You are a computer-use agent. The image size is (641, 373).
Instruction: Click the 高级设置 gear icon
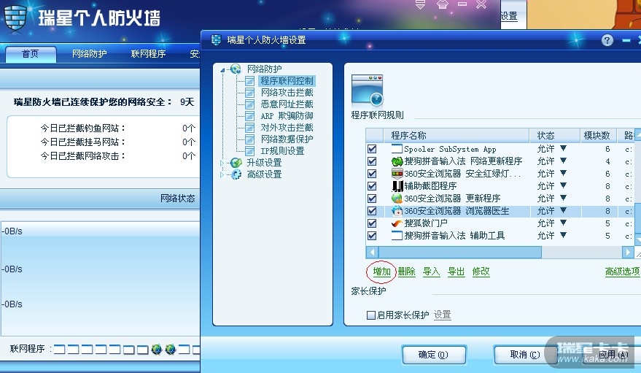tap(236, 174)
